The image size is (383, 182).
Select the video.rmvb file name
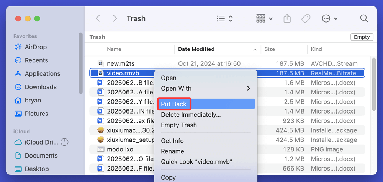(123, 73)
